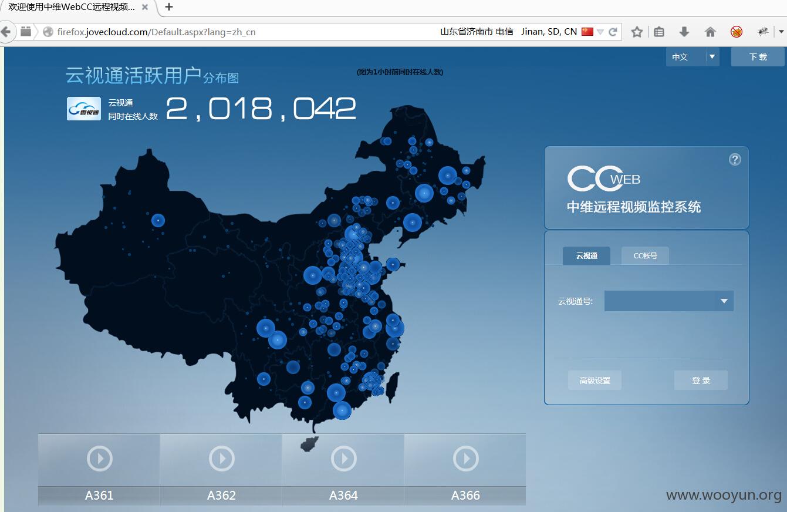Click the spider addon icon in toolbar
The height and width of the screenshot is (512, 787).
763,32
